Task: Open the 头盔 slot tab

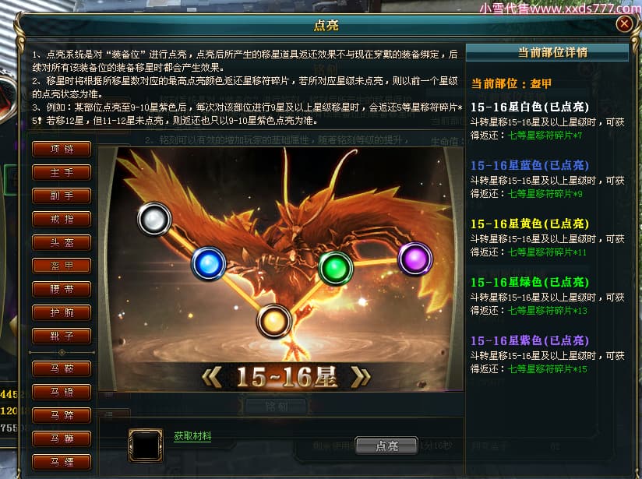Action: coord(62,243)
